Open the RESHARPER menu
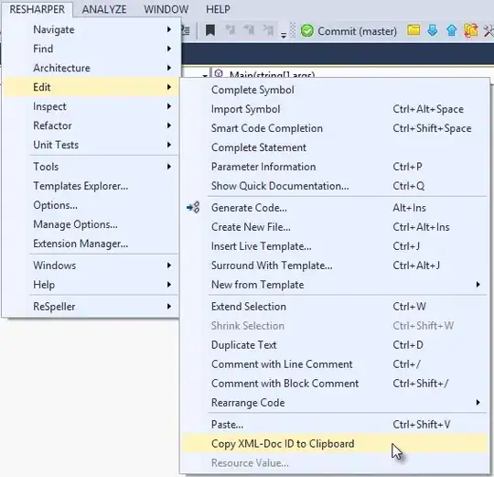Image resolution: width=494 pixels, height=477 pixels. (x=38, y=9)
